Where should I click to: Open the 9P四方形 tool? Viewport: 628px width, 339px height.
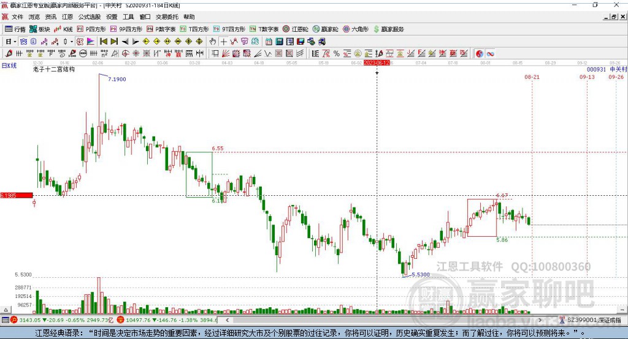[126, 29]
